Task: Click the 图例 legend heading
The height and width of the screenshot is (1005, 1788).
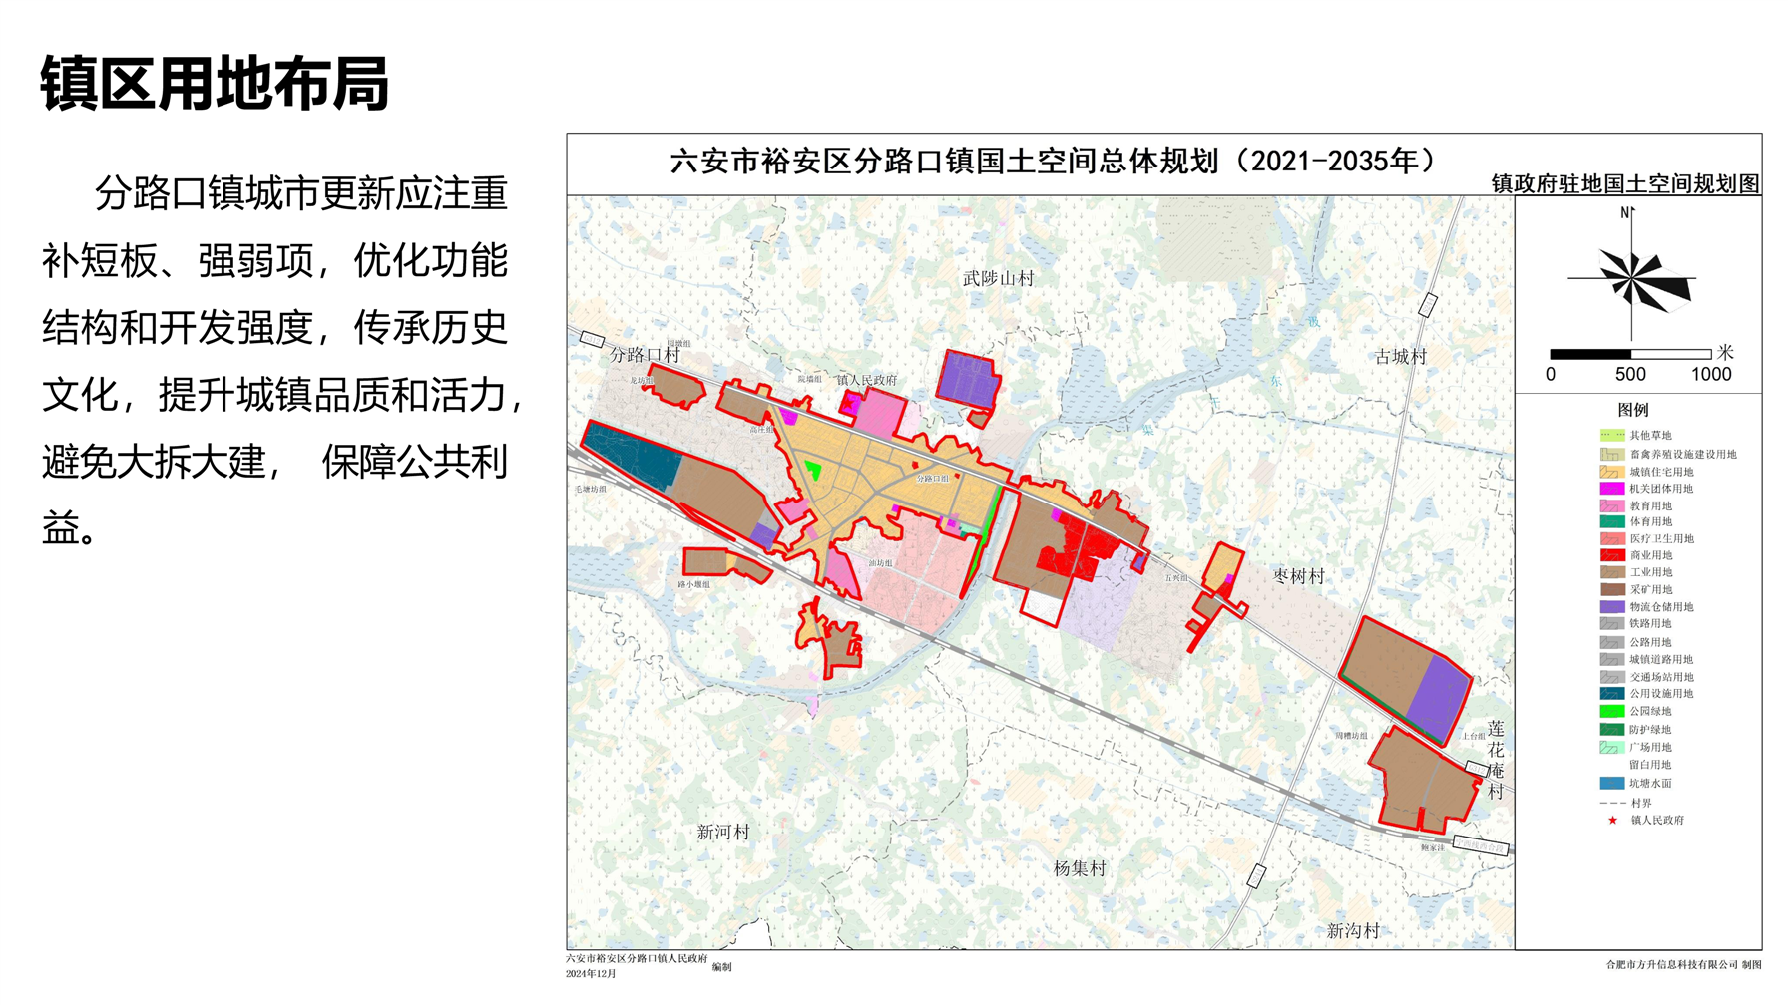Action: click(x=1633, y=410)
